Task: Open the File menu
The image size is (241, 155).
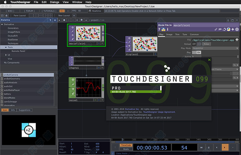Action: point(36,2)
